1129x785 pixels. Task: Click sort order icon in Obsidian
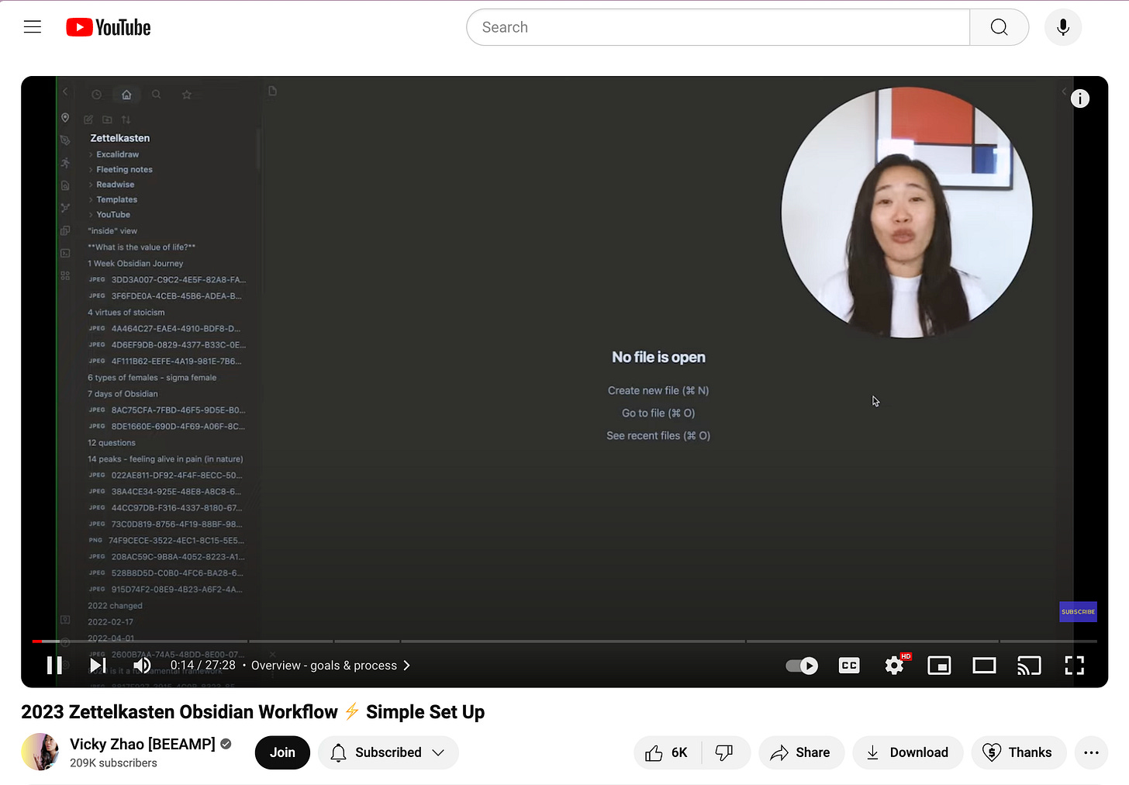126,119
